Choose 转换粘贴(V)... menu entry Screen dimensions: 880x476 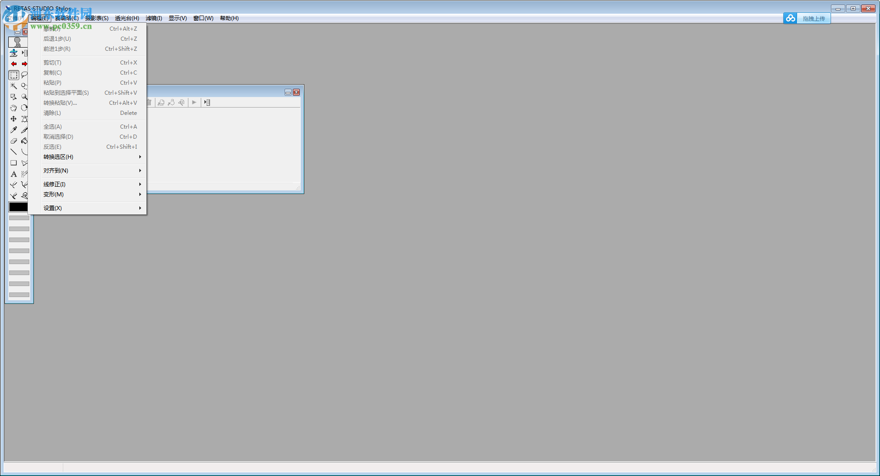tap(88, 103)
